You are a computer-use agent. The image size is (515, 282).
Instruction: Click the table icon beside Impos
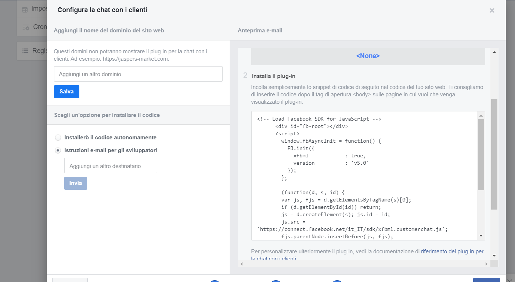(x=25, y=10)
